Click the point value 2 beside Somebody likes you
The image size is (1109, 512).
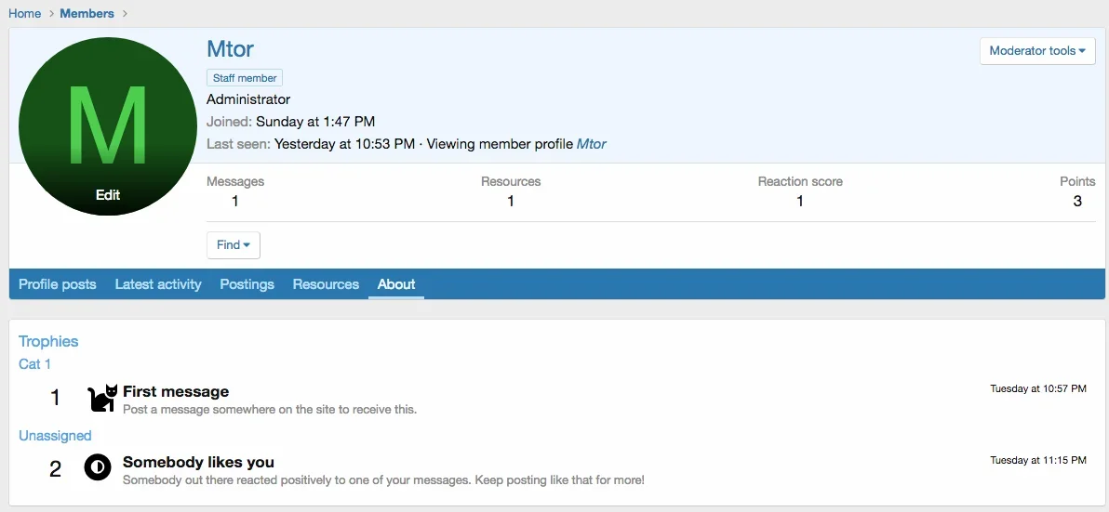coord(55,469)
